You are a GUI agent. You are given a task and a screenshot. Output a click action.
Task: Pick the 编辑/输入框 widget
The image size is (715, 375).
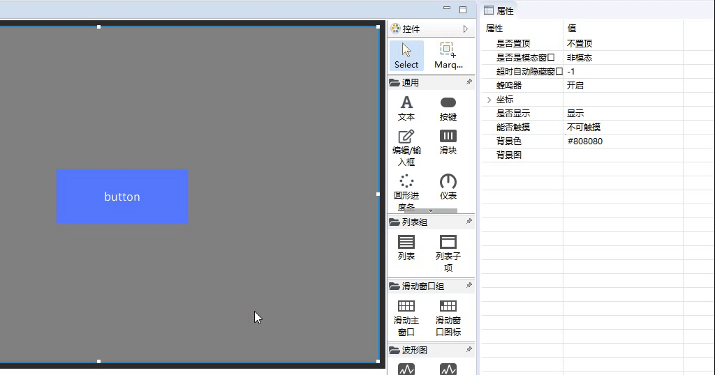point(406,148)
